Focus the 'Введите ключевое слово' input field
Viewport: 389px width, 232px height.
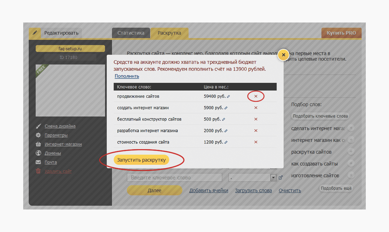pyautogui.click(x=175, y=178)
